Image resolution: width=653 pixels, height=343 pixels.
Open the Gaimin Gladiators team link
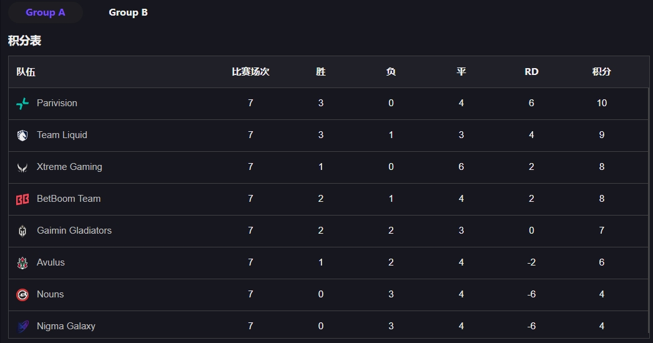click(x=74, y=231)
